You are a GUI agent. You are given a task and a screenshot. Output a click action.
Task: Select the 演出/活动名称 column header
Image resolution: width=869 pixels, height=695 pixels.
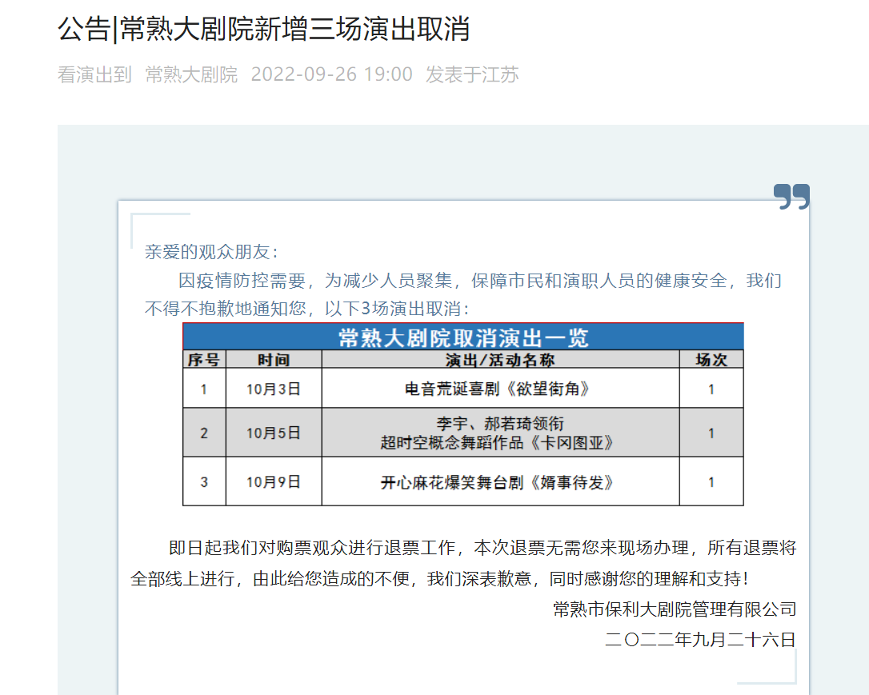tap(500, 360)
